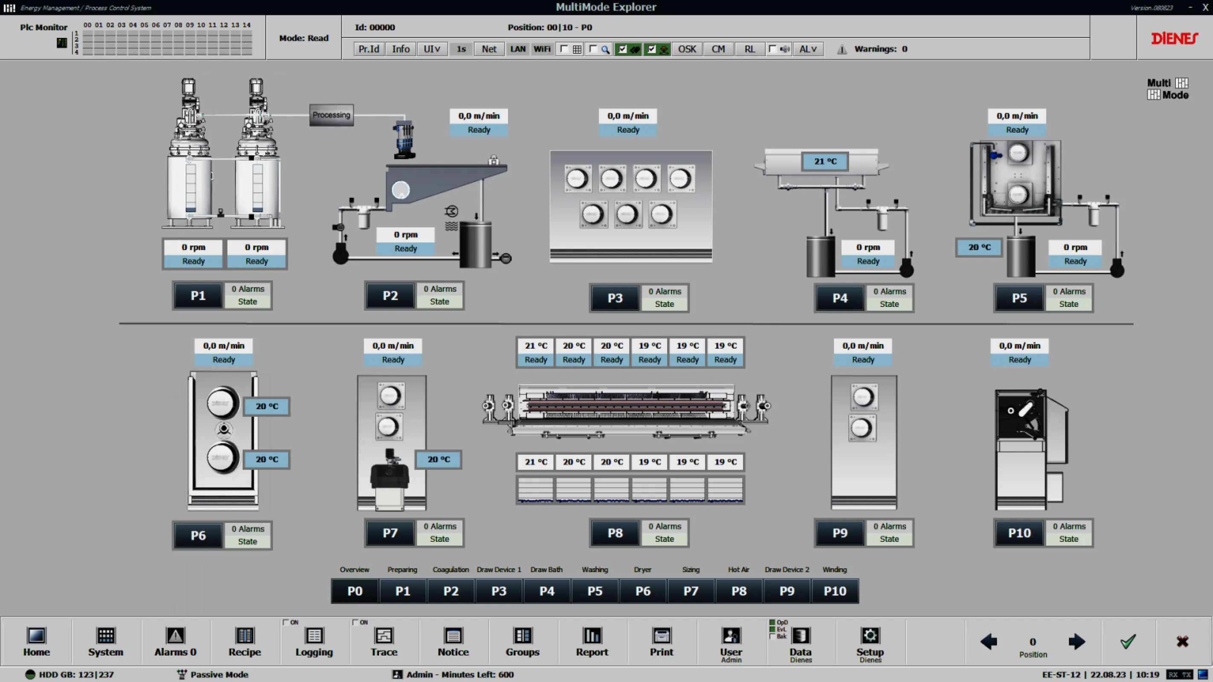
Task: Open the Report module
Action: 592,642
